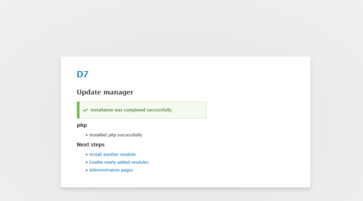
Task: Click the bullet before Administration pages
Action: 87,170
